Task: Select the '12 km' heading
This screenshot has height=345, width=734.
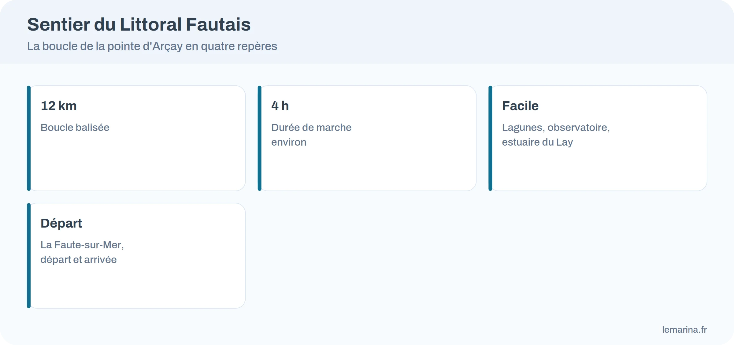Action: [x=59, y=106]
